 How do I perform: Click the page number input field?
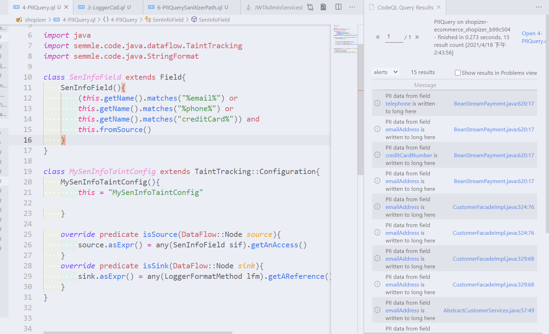(x=394, y=37)
